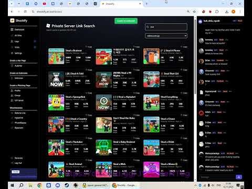Viewport: 252px width, 189px height.
Task: Select the Steal a Youtuber thumbnail
Action: 56,148
